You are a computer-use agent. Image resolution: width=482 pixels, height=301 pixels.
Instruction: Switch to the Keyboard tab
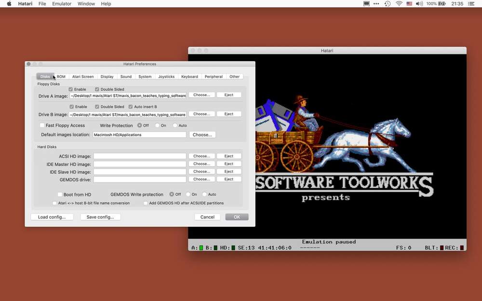tap(189, 77)
